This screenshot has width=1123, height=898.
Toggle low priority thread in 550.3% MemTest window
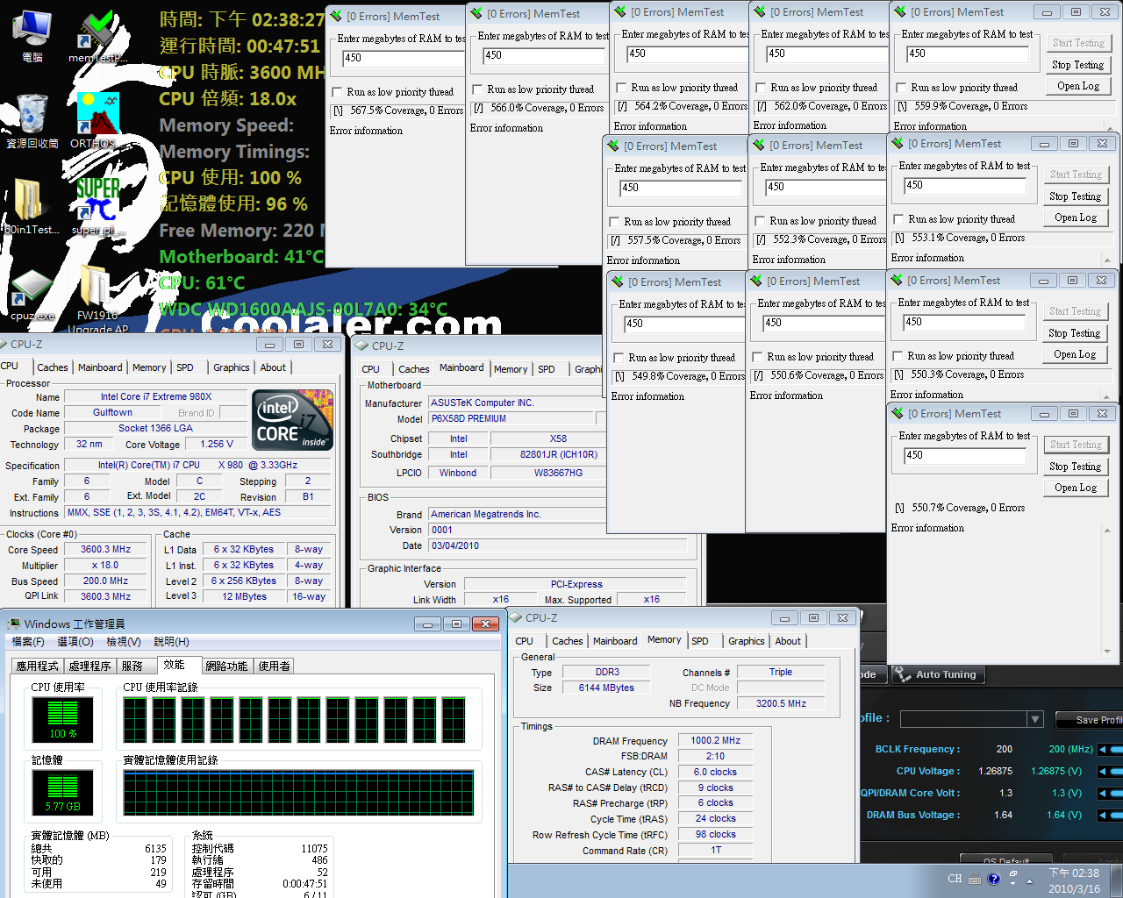click(x=898, y=356)
